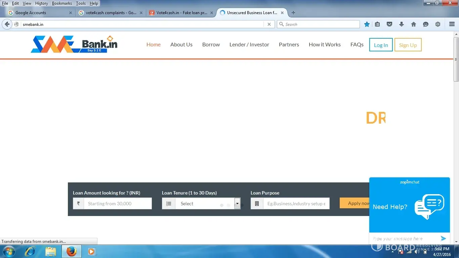Image resolution: width=459 pixels, height=258 pixels.
Task: Open the Firefox hamburger menu
Action: [452, 24]
